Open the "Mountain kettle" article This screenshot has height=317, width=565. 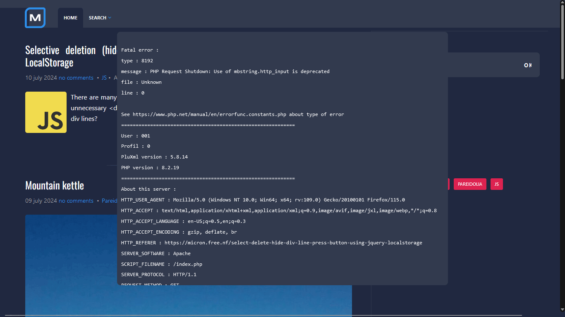click(54, 185)
